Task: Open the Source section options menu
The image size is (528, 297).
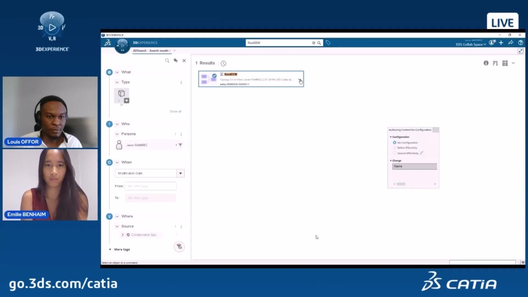Action: pyautogui.click(x=181, y=227)
